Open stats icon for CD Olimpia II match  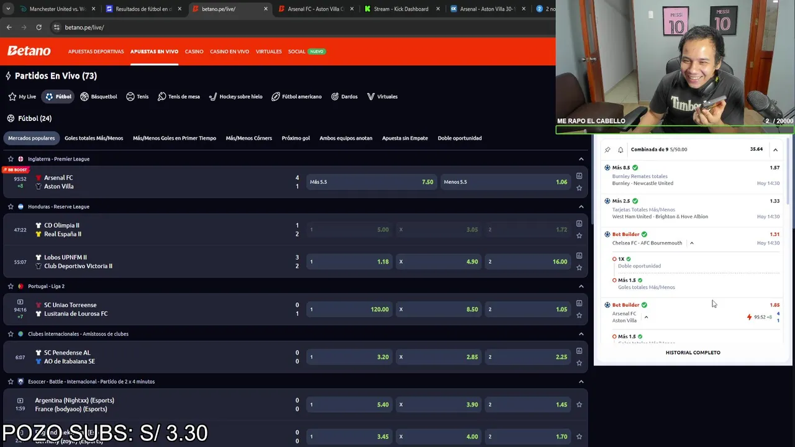tap(579, 223)
